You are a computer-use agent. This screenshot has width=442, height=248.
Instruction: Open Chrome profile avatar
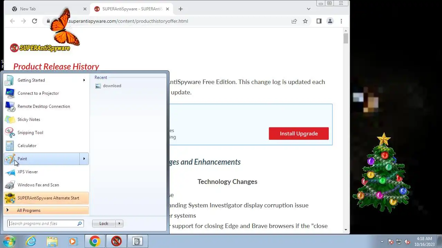pyautogui.click(x=330, y=21)
